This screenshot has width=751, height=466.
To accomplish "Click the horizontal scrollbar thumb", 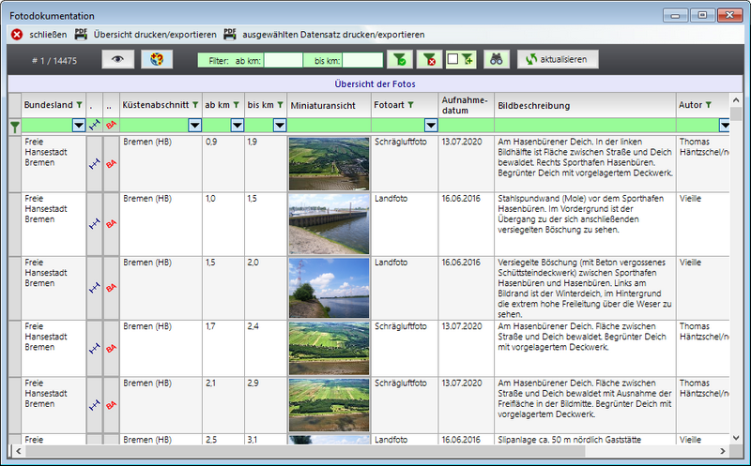I will (305, 451).
